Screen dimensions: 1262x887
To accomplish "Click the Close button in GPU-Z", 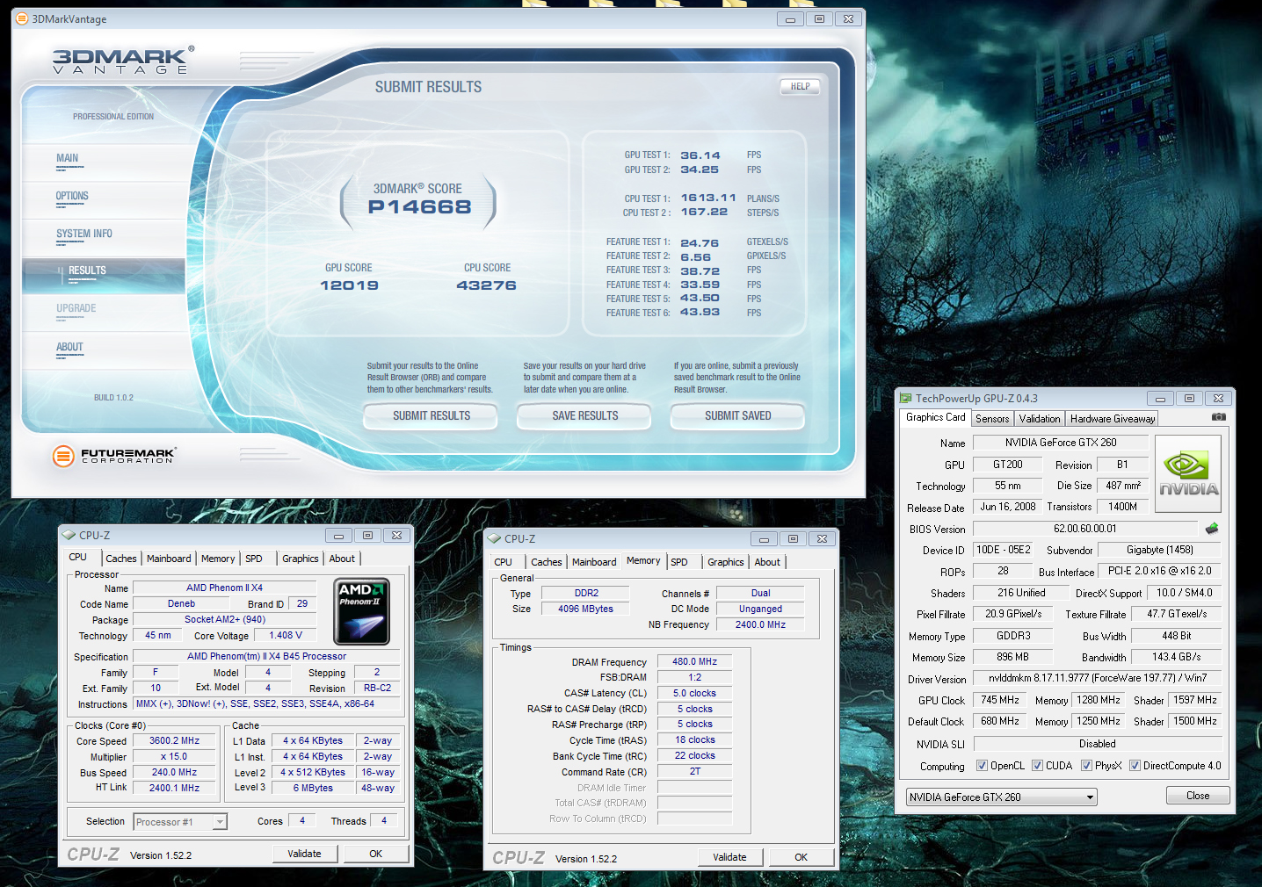I will [1198, 796].
